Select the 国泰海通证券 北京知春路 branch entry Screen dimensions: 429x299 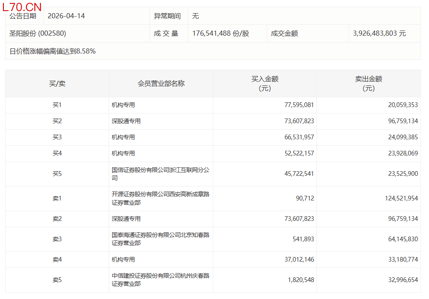[x=160, y=239]
